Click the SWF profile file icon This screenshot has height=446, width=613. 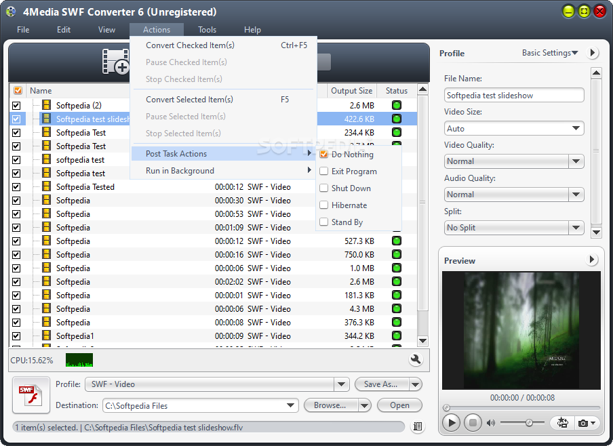(31, 394)
